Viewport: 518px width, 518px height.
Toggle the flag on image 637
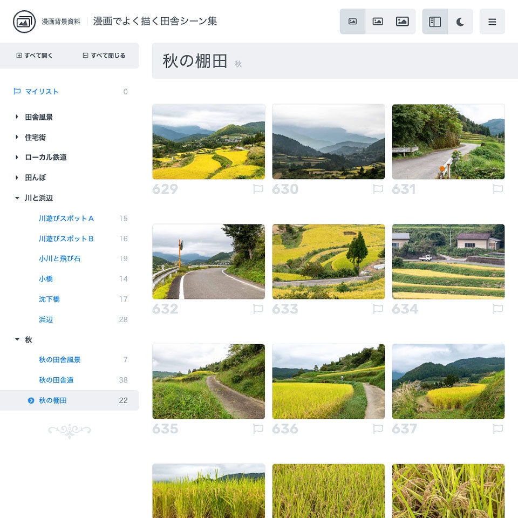click(x=498, y=430)
